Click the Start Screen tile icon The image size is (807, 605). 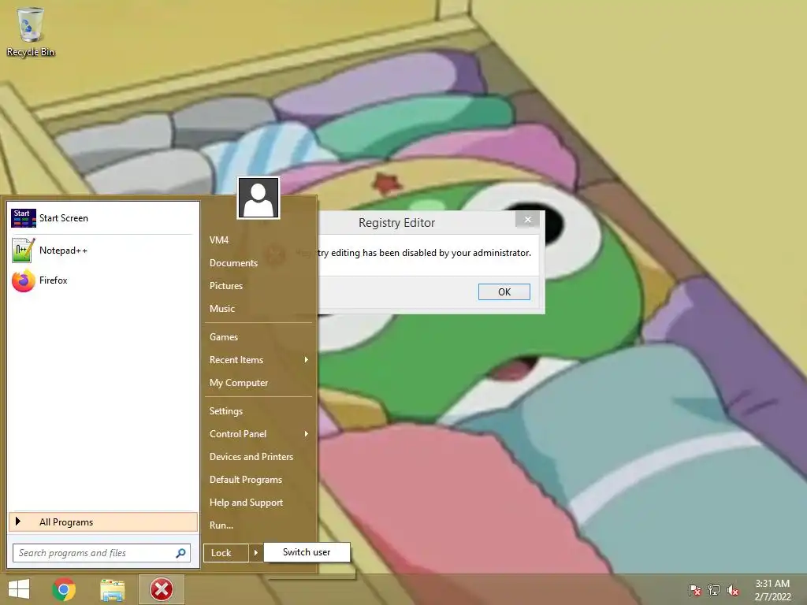24,218
